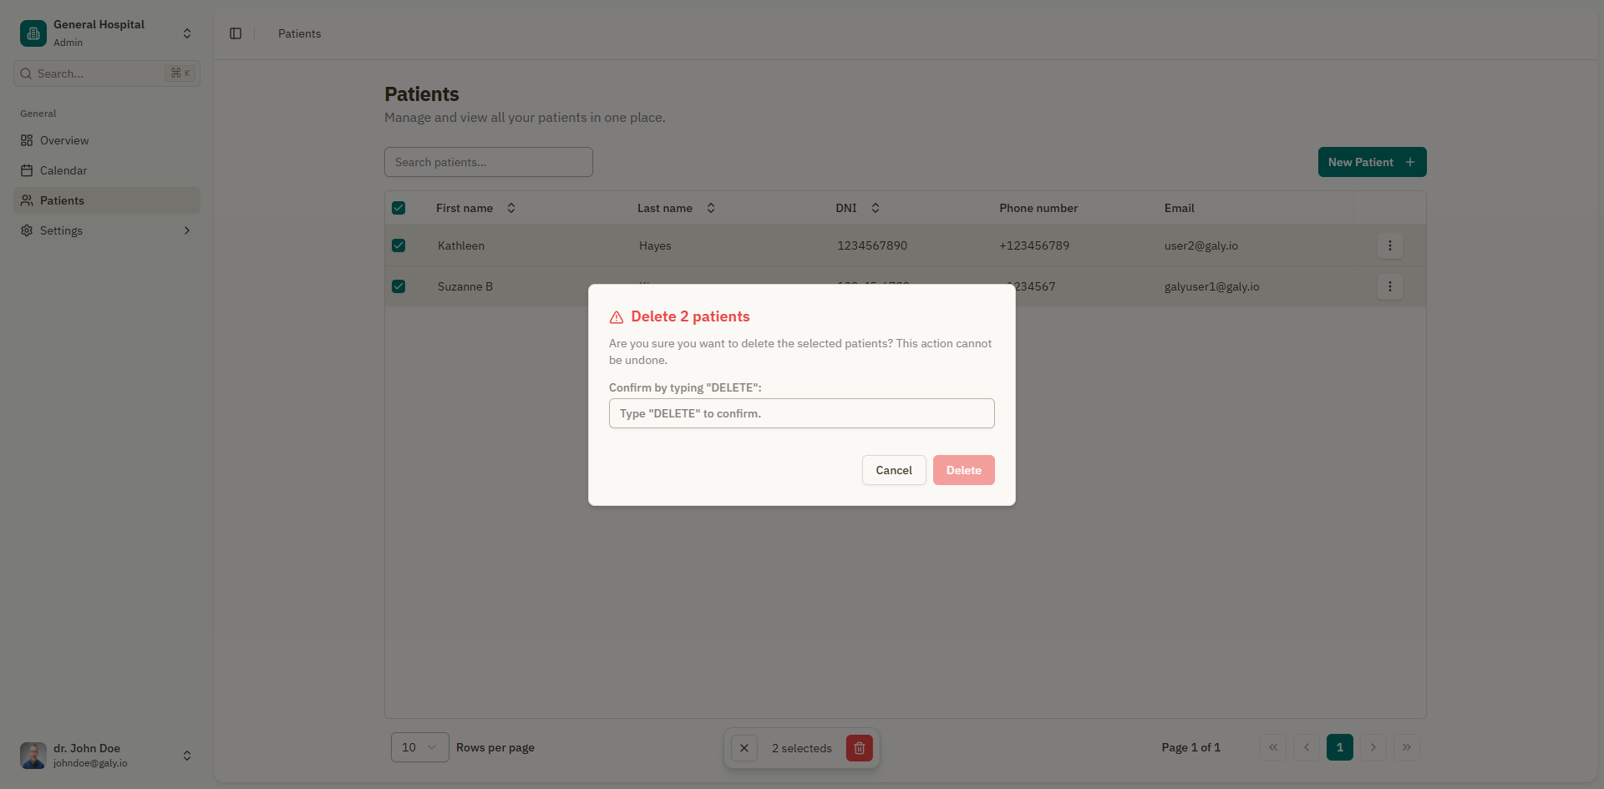Open the rows per page dropdown
Screen dimensions: 1604x789
point(419,747)
